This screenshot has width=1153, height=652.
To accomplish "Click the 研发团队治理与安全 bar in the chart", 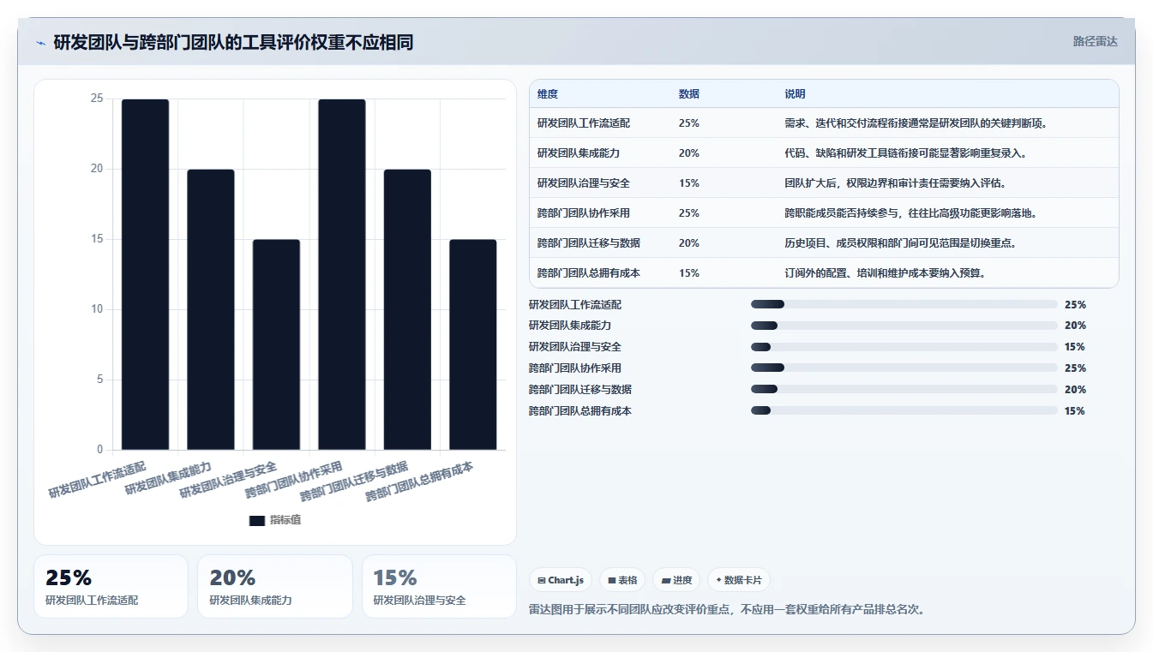I will tap(276, 344).
